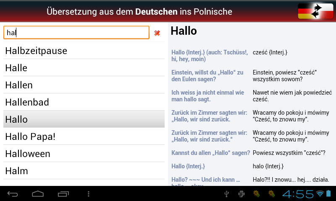Select 'Halle' in the word list
Viewport: 336px width, 201px height.
click(x=84, y=68)
